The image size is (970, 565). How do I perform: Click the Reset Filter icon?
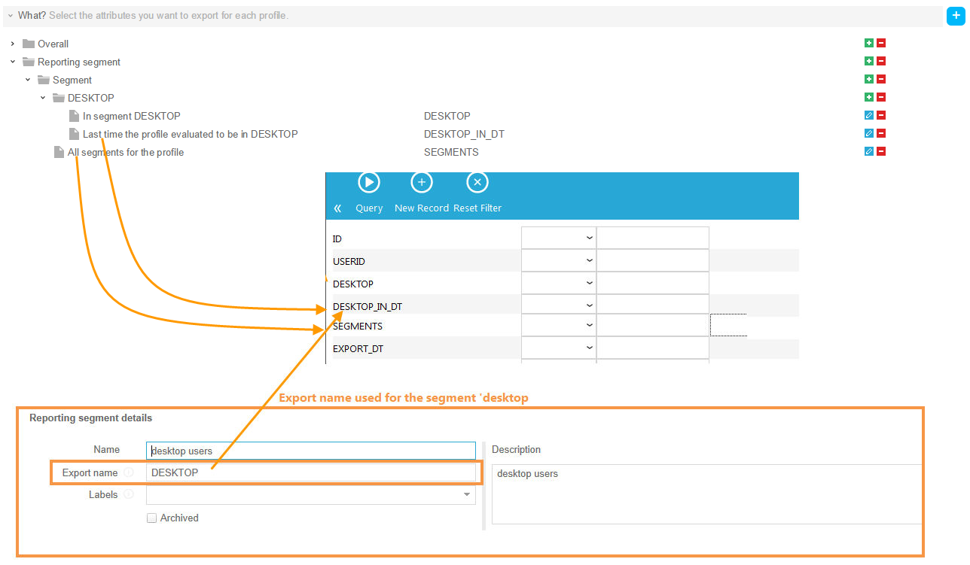pos(477,183)
